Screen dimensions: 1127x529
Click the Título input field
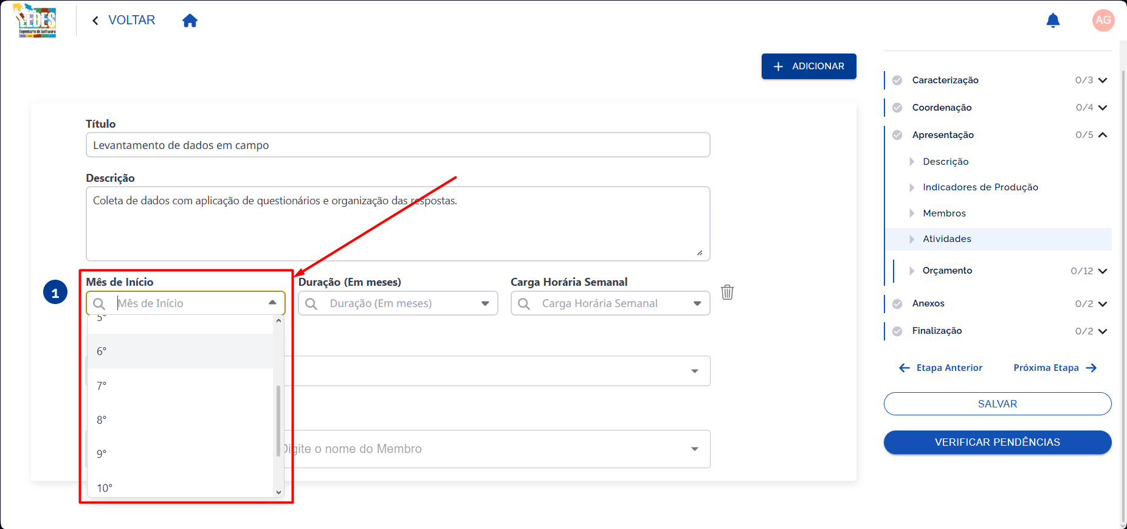tap(398, 145)
